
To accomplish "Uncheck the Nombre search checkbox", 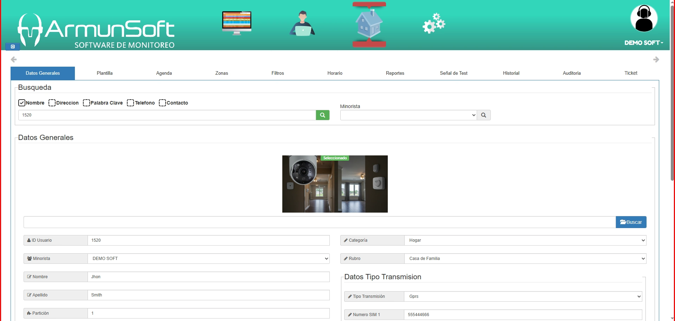I will click(x=22, y=103).
